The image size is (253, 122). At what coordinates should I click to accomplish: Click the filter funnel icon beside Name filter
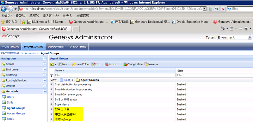click(x=51, y=75)
